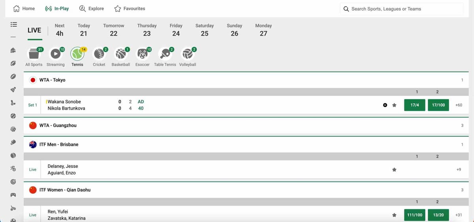Select badminton shuttlecock sidebar icon

(13, 90)
